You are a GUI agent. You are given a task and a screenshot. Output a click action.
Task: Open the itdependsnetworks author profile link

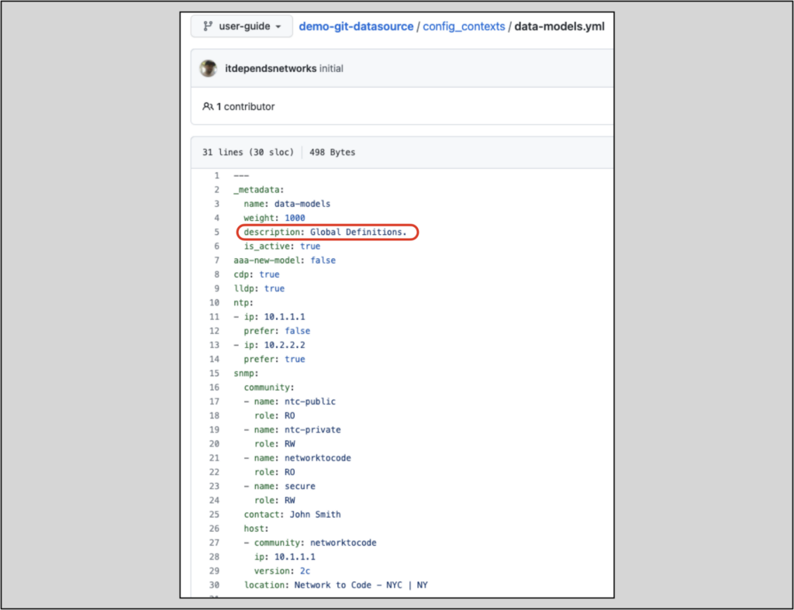click(x=271, y=68)
